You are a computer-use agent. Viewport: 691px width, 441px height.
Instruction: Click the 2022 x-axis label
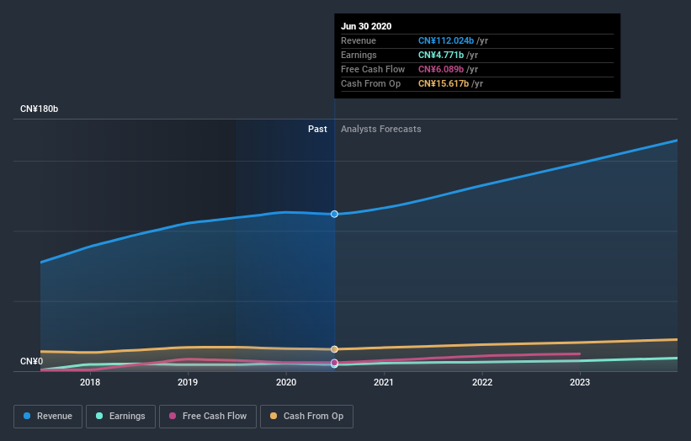(x=482, y=382)
